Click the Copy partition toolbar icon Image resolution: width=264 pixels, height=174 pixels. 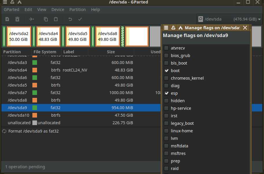46,19
